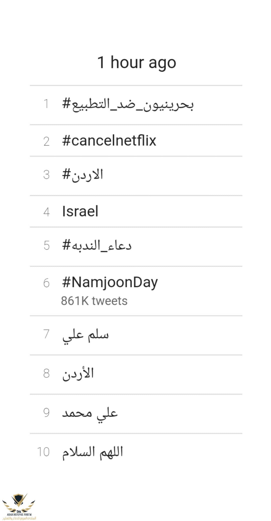Click rank number 10 at list bottom
The width and height of the screenshot is (271, 521).
point(43,452)
